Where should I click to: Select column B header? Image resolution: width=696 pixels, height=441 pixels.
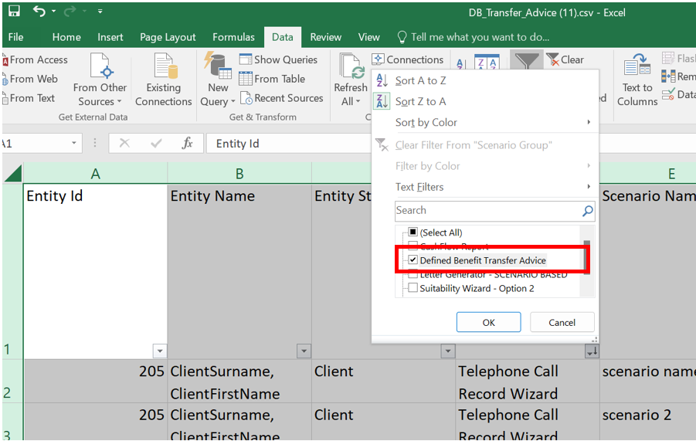click(239, 174)
